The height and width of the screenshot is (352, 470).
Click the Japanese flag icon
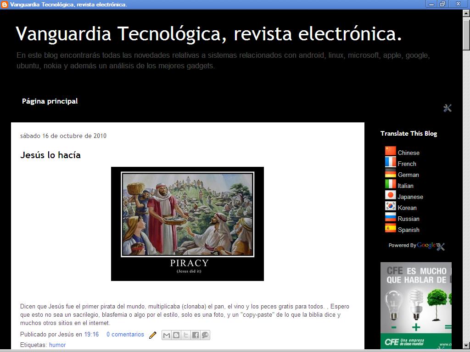(x=390, y=195)
